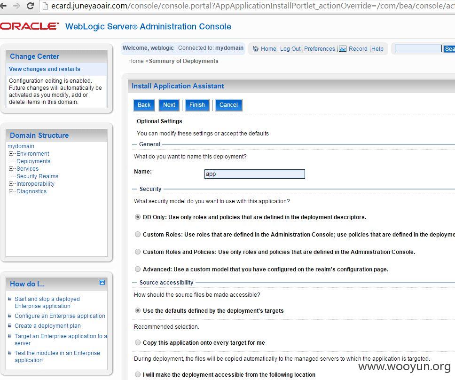The image size is (455, 380).
Task: Select Custom Roles security model
Action: point(138,234)
